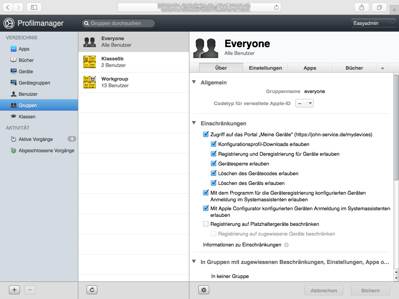The image size is (399, 299).
Task: Go forward in browser history
Action: click(x=18, y=7)
